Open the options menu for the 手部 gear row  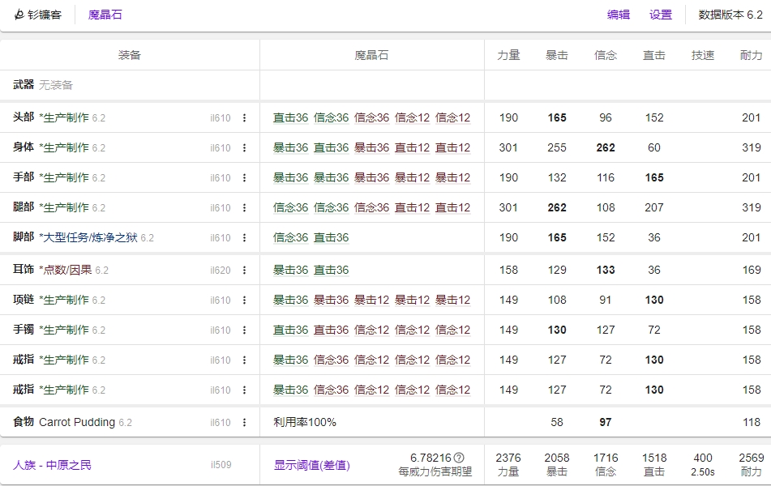[246, 177]
